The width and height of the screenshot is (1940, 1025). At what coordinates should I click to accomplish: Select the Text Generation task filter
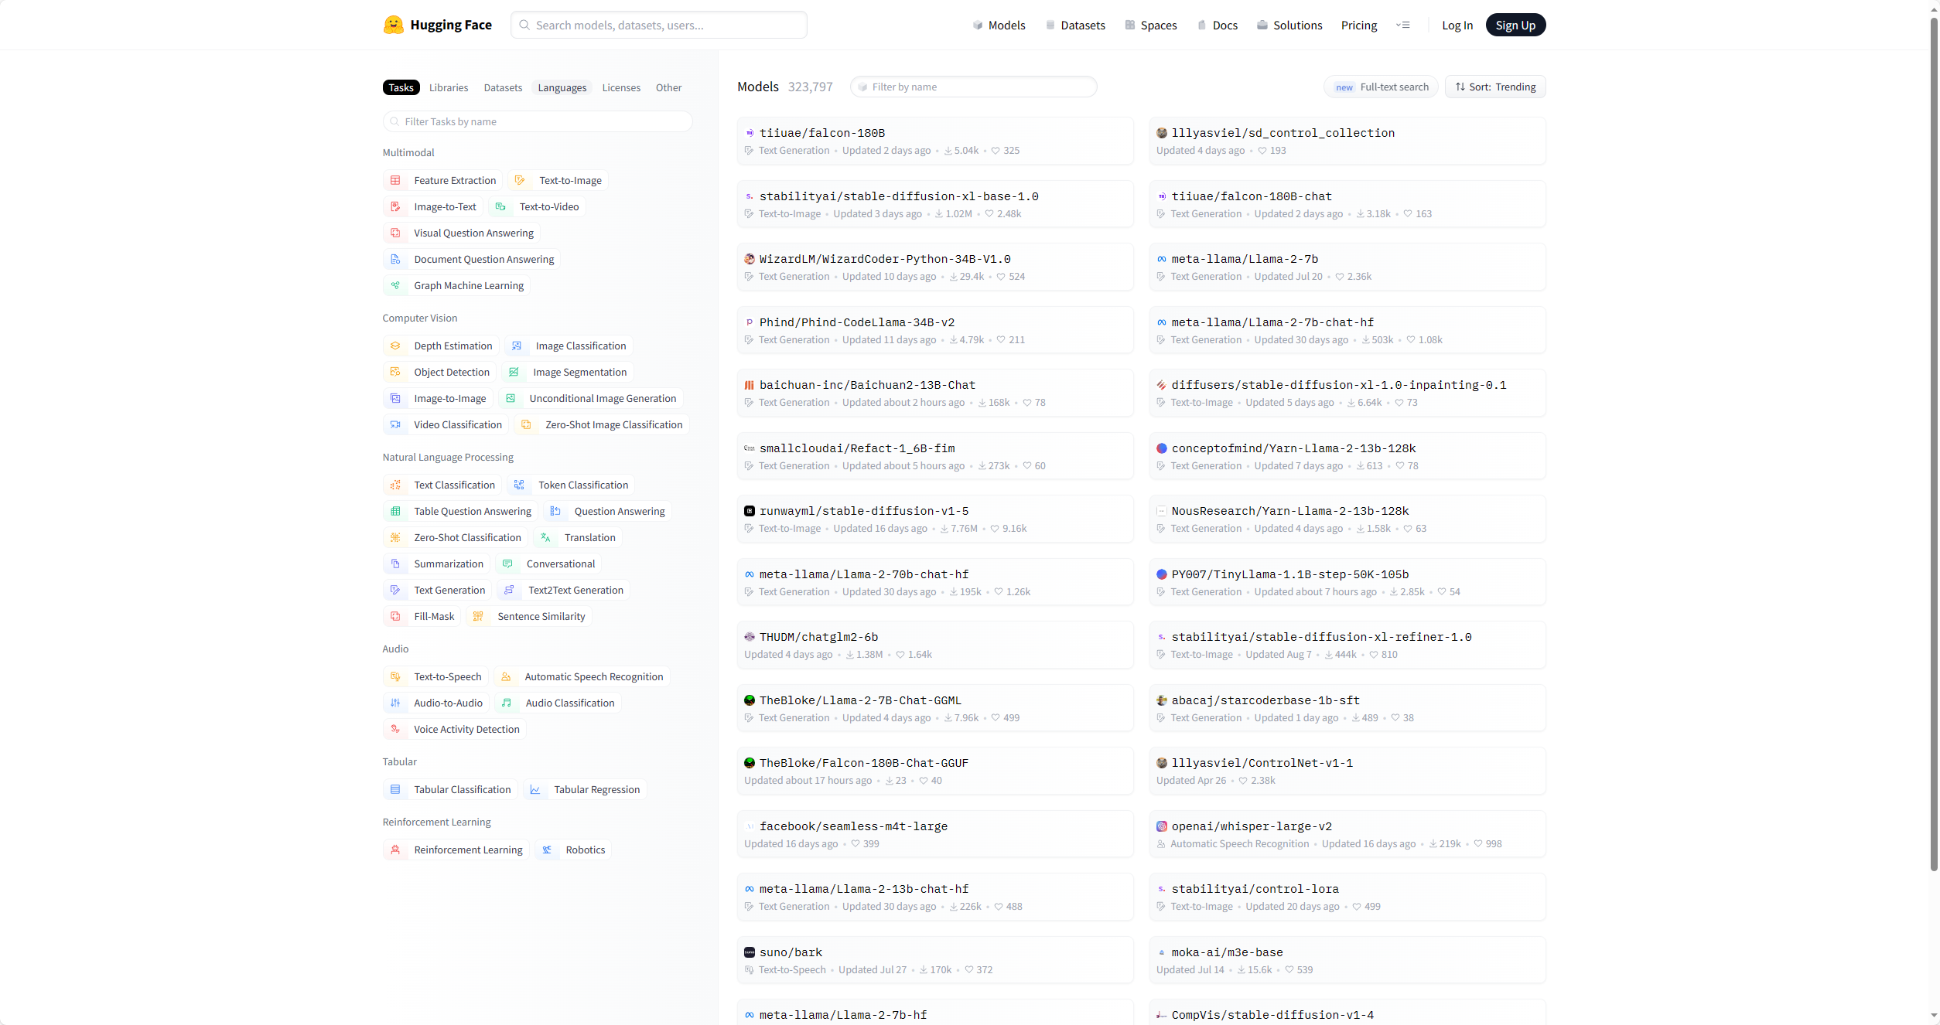pyautogui.click(x=438, y=590)
